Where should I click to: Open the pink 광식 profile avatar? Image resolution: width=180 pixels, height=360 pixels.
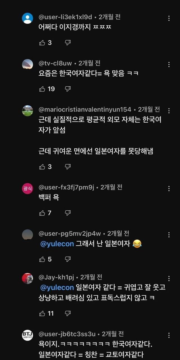(x=27, y=189)
